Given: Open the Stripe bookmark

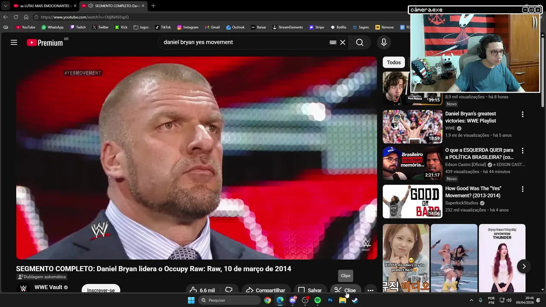Looking at the screenshot, I should point(317,27).
